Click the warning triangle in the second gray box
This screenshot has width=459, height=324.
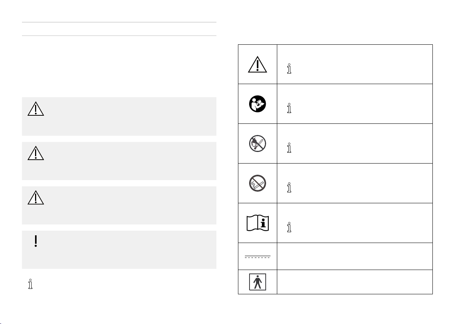36,153
